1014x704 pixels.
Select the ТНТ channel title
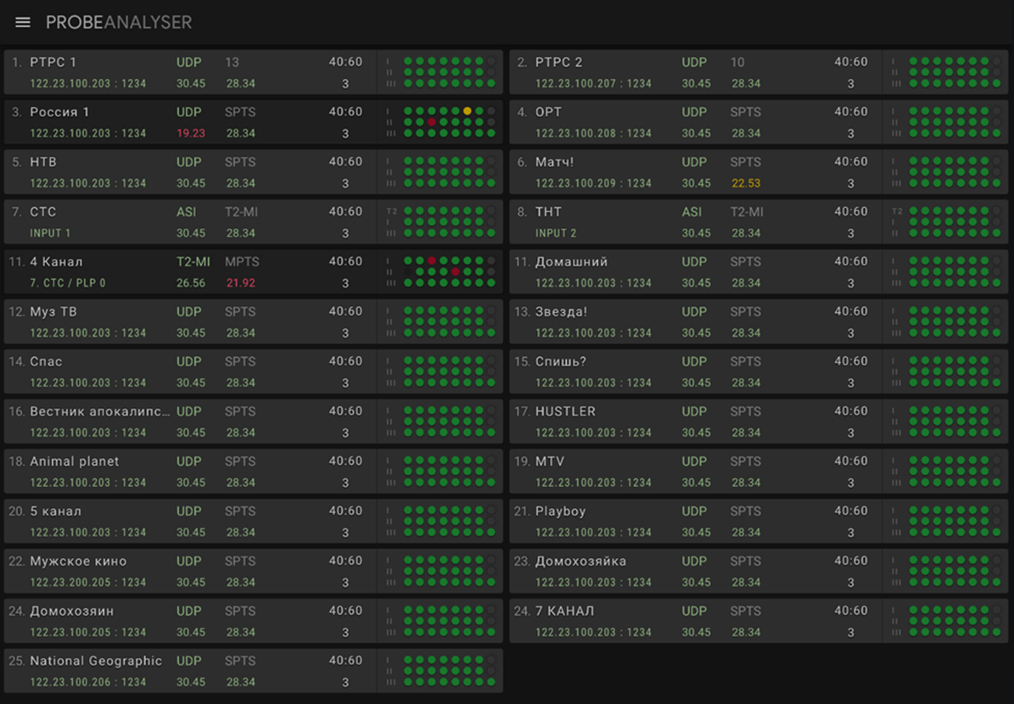[x=548, y=211]
